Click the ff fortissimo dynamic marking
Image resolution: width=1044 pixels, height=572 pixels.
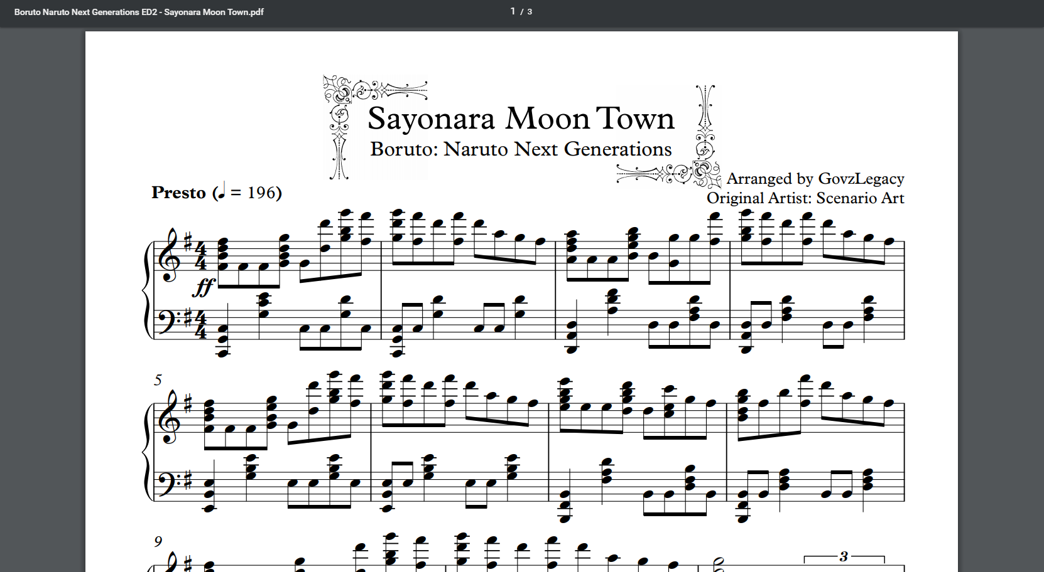tap(203, 287)
